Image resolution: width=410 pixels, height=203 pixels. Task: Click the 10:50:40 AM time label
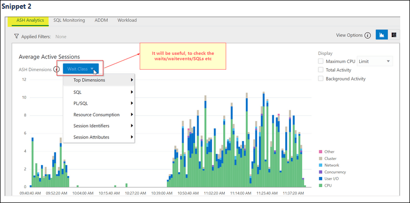188,193
